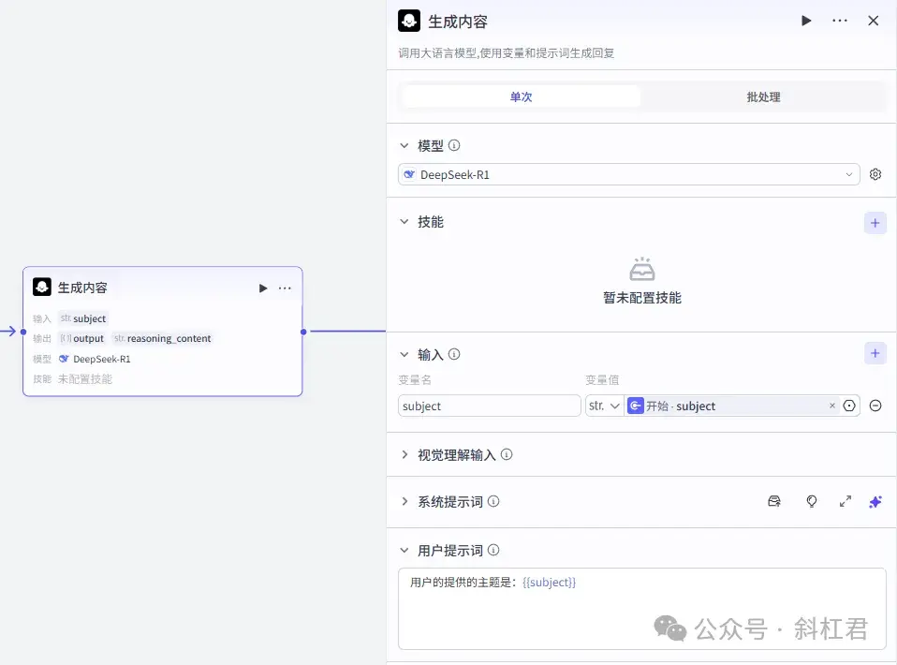Open the str. variable type dropdown

[604, 406]
